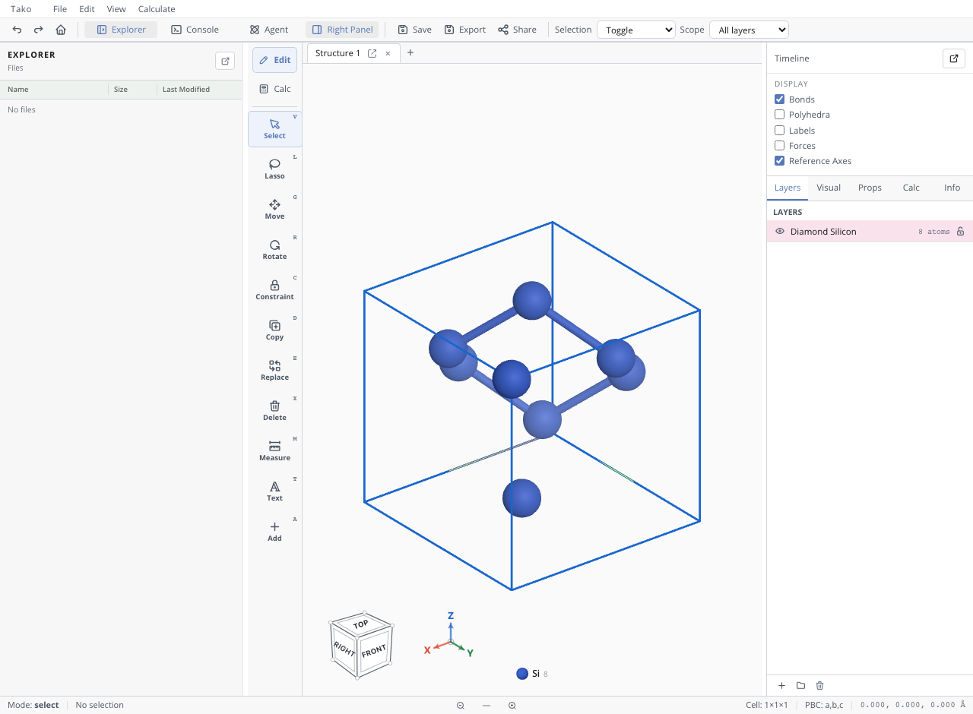Go to Home view icon

pyautogui.click(x=61, y=30)
